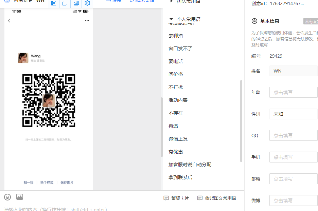318x211 pixels.
Task: Click the QQ input field
Action: 294,135
